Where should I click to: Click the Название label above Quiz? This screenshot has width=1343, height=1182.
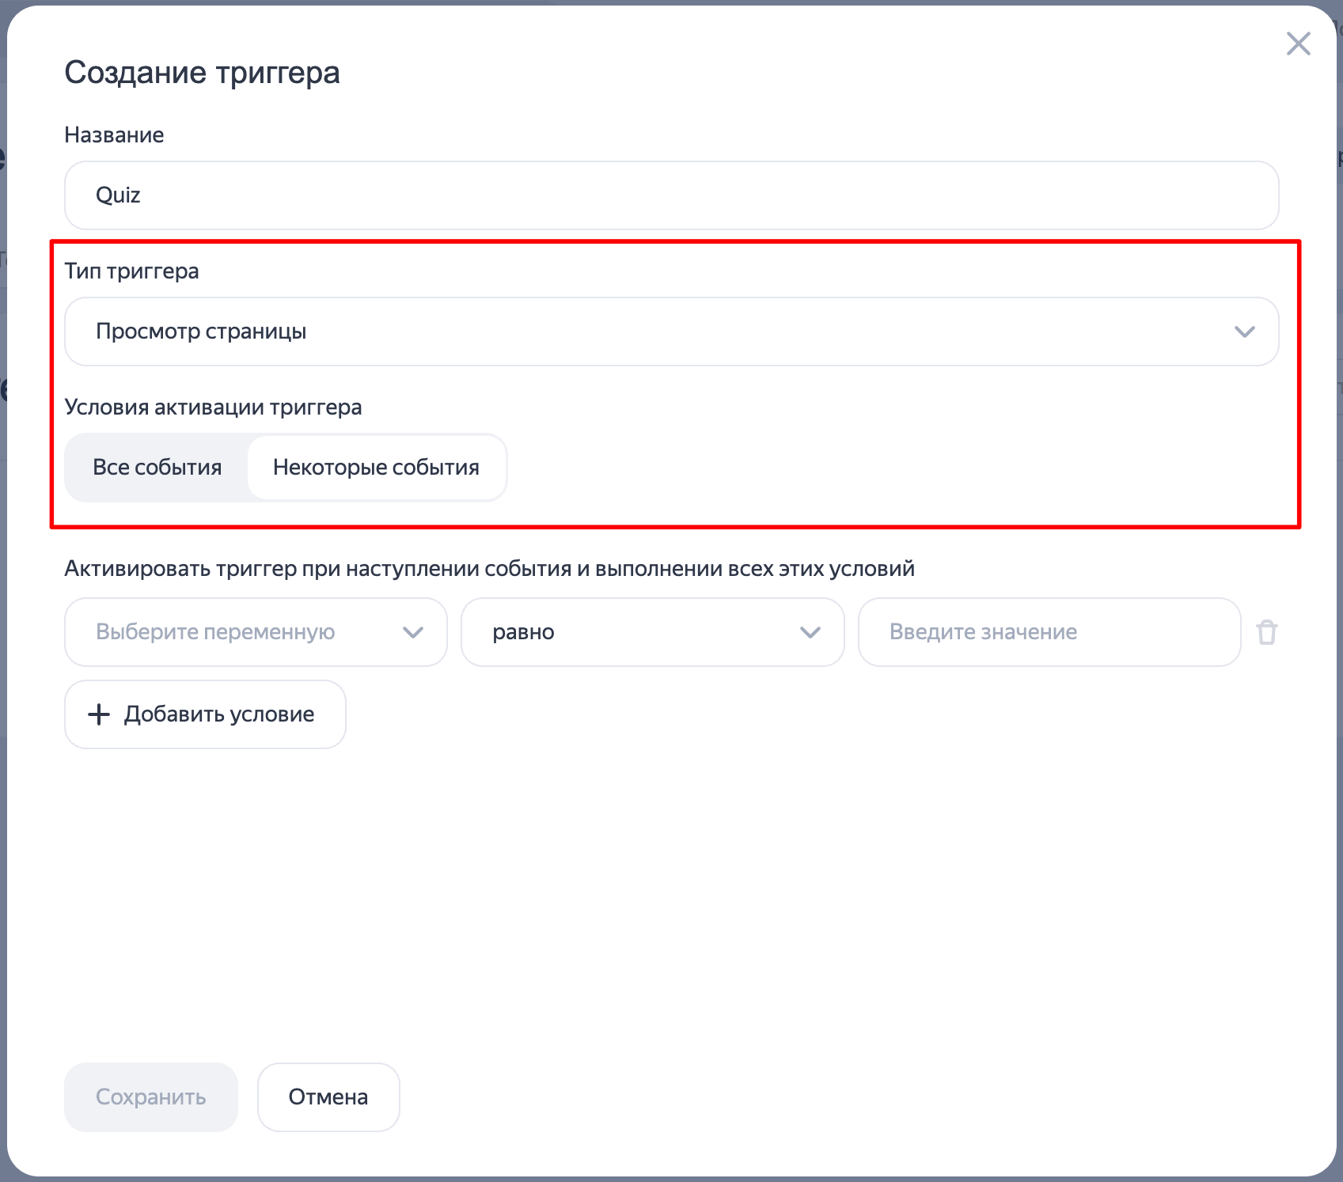point(114,135)
